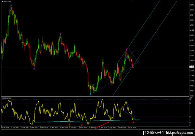This screenshot has height=136, width=195.
Task: Click the 4 Sep 2015 date label
Action: (112, 128)
